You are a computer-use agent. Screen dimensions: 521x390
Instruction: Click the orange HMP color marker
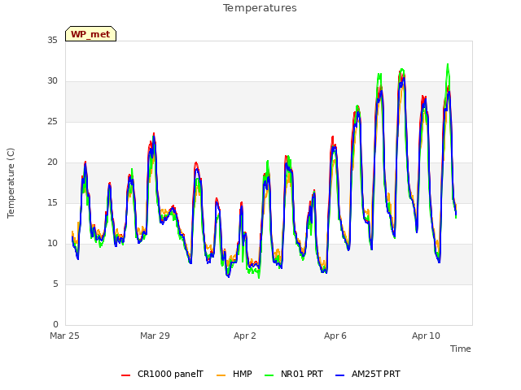(221, 375)
